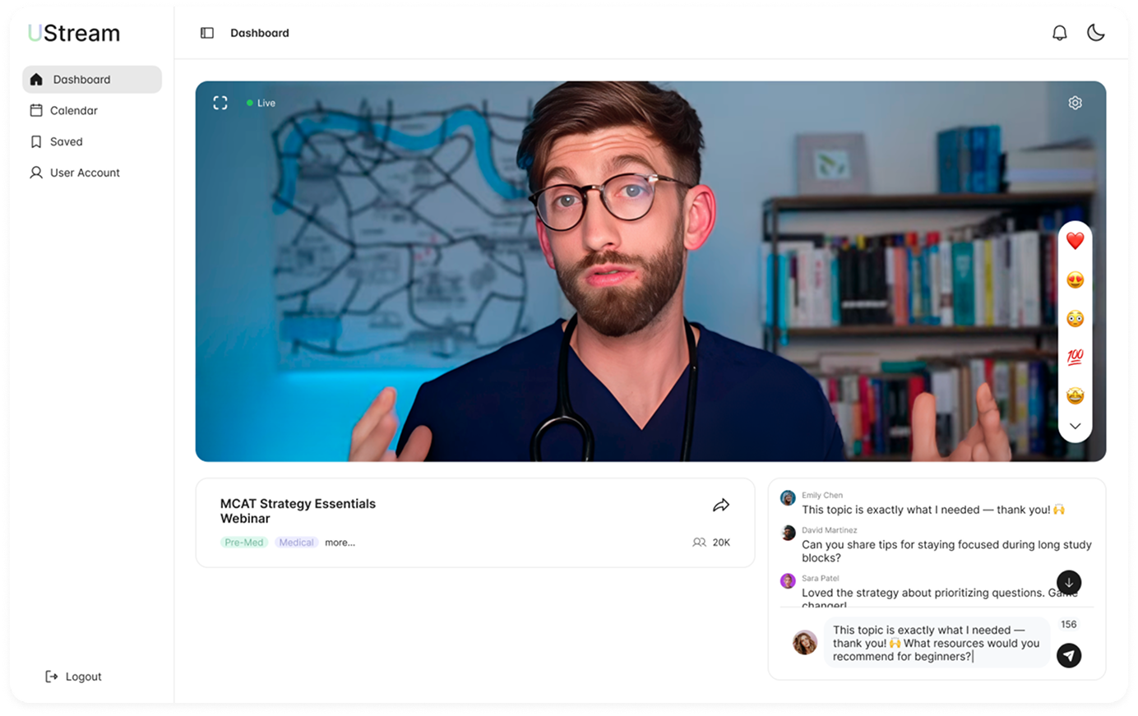Send the surprised face reaction
This screenshot has width=1138, height=716.
pyautogui.click(x=1075, y=318)
